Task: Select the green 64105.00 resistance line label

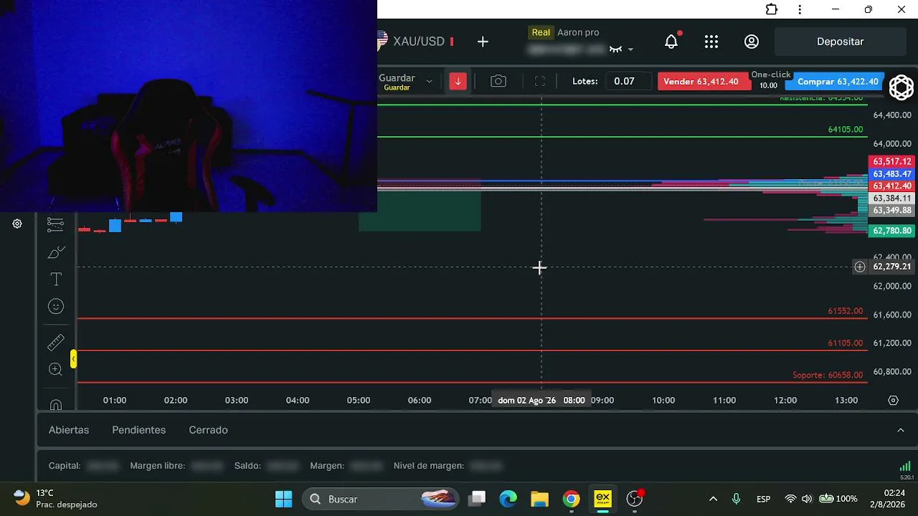Action: [846, 130]
